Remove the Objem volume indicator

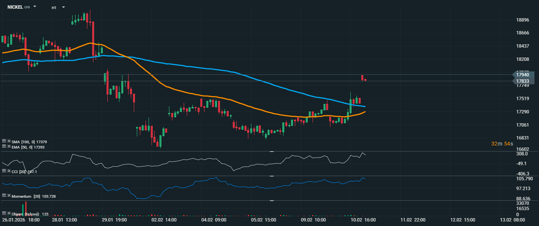point(9,213)
